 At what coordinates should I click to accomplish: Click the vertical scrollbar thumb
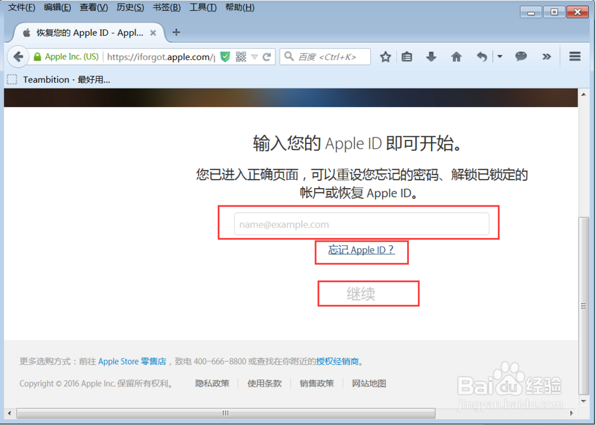583,305
